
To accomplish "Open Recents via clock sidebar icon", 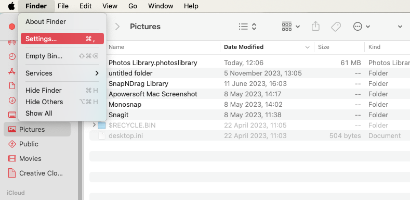I will point(12,56).
